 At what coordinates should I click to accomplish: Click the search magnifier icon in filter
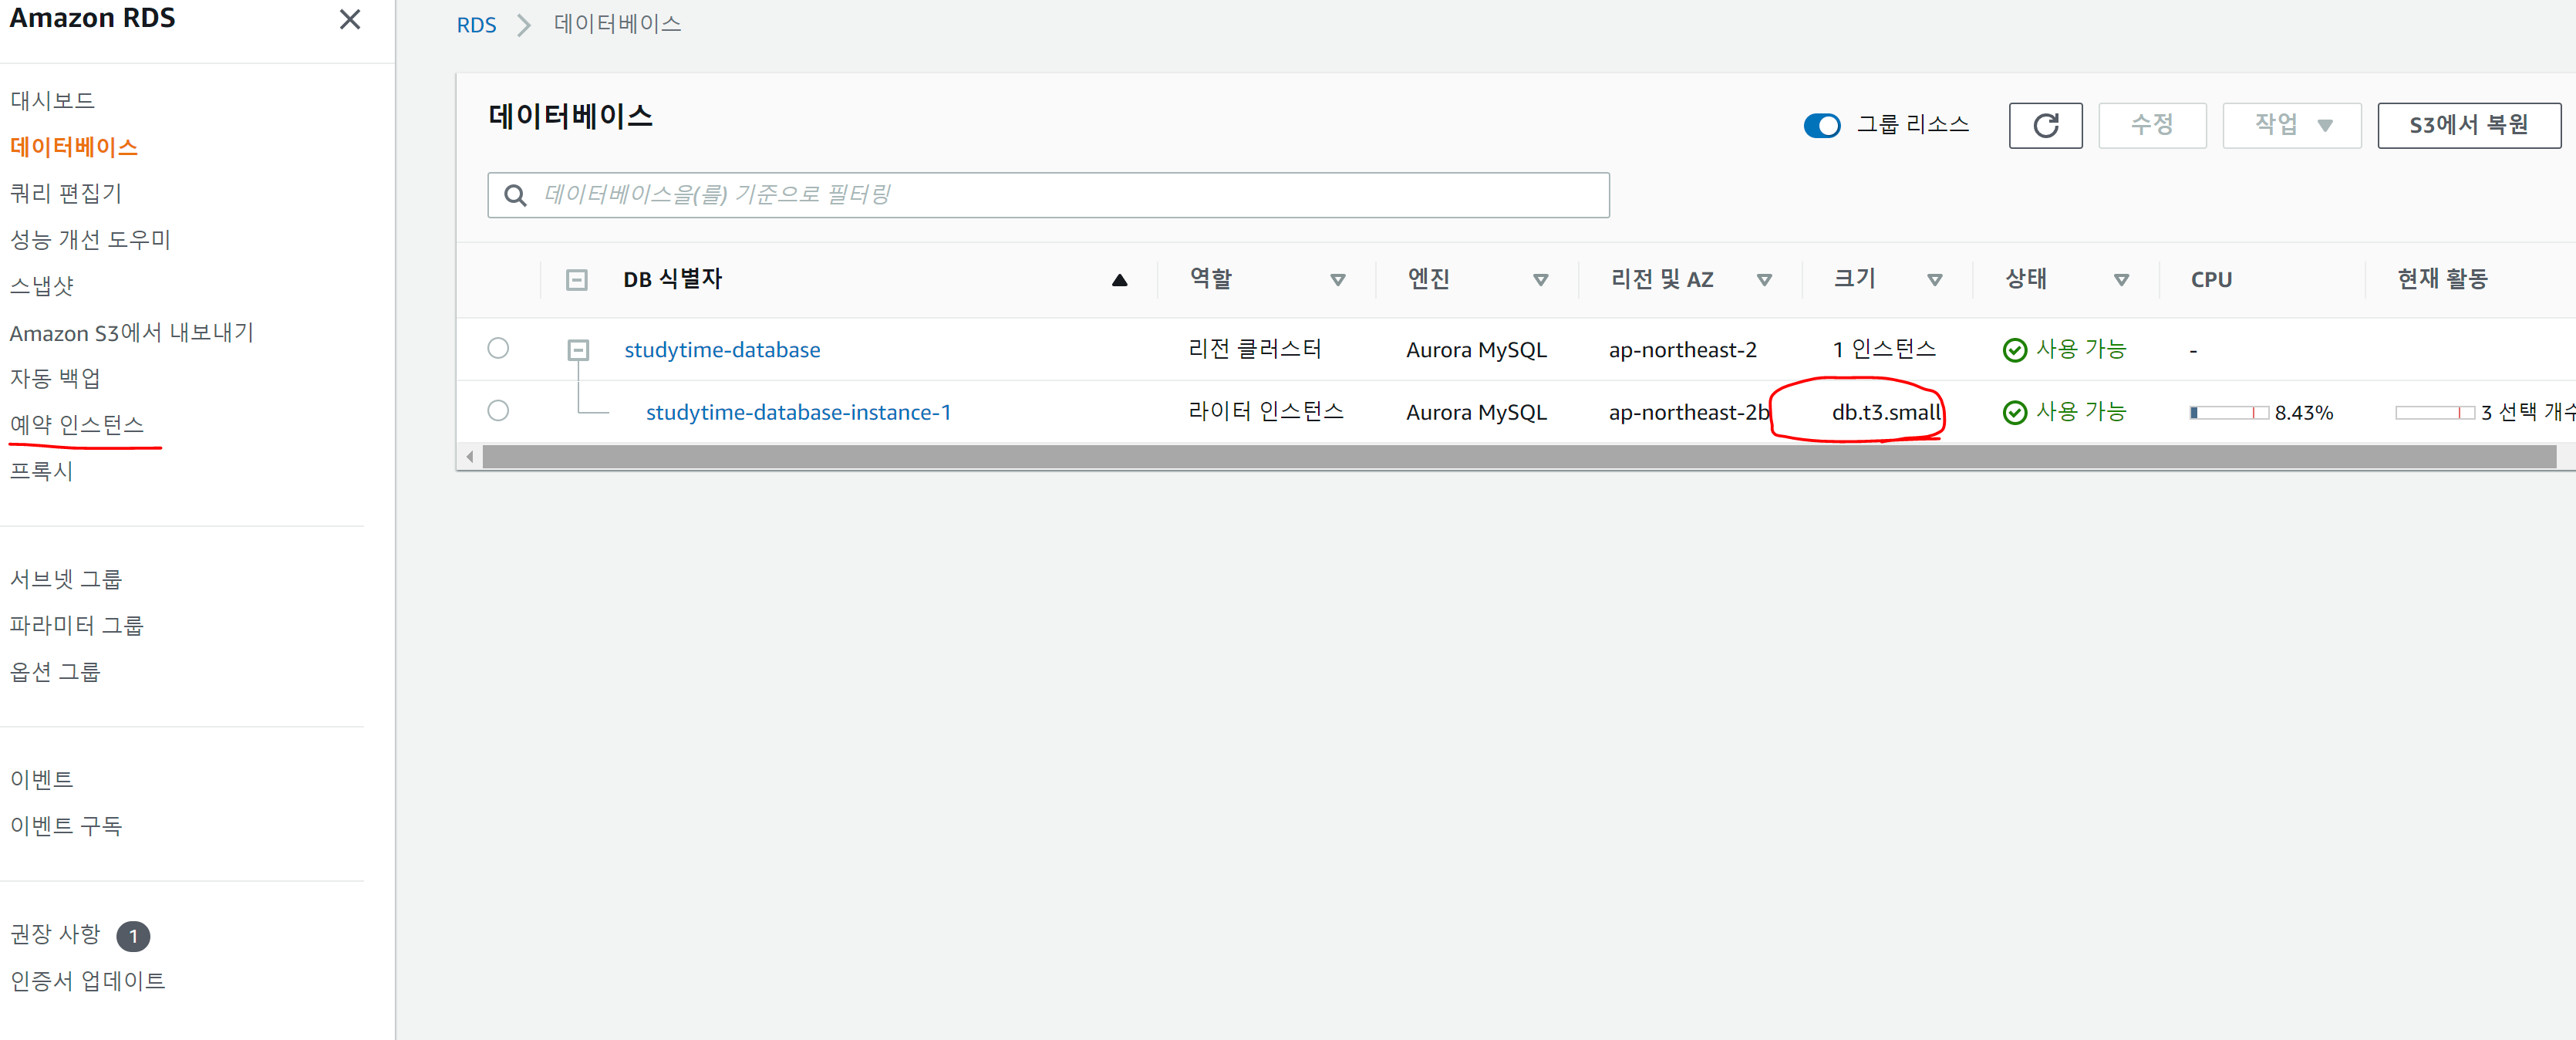(515, 195)
